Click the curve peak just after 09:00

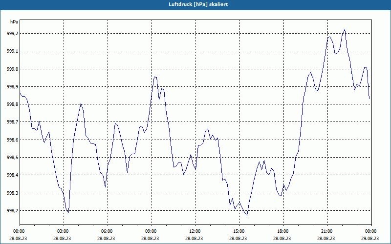[154, 77]
